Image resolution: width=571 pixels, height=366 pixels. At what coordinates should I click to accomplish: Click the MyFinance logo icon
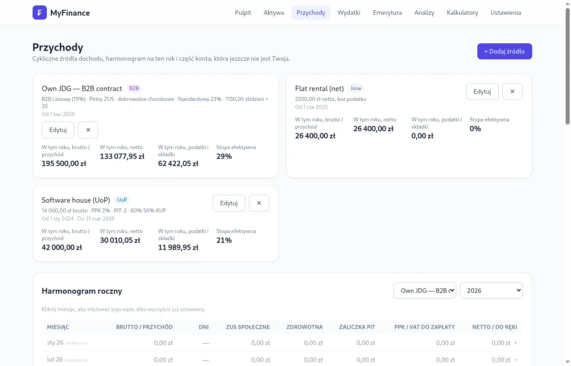click(x=40, y=12)
